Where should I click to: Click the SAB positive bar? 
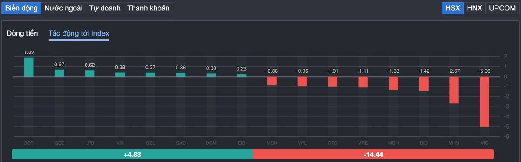pos(181,75)
